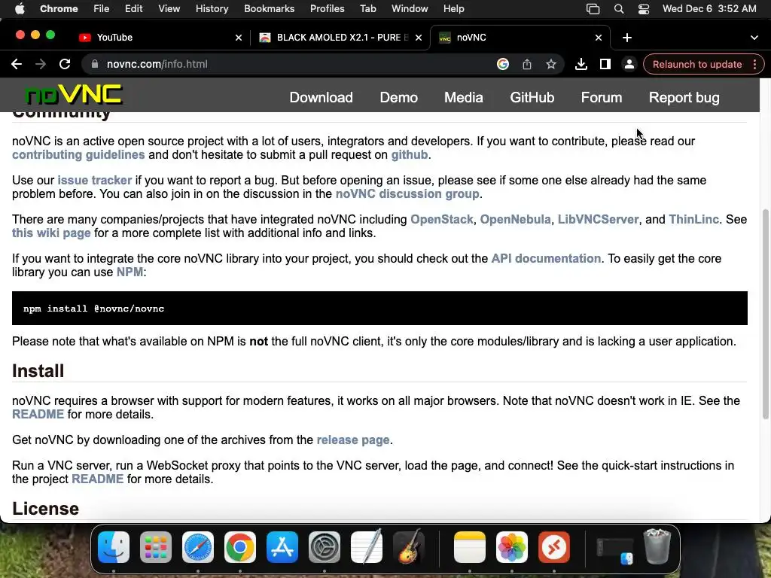Open the OpenStack link
Image resolution: width=771 pixels, height=578 pixels.
(x=441, y=219)
